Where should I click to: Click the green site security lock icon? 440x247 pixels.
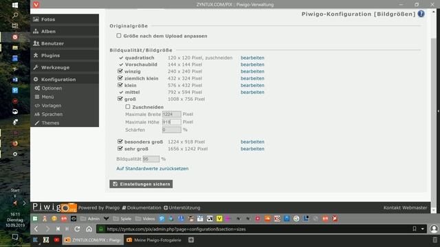[101, 228]
